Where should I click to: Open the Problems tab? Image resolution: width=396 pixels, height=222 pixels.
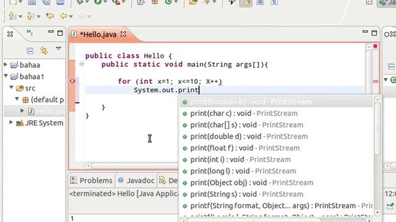[x=91, y=181]
